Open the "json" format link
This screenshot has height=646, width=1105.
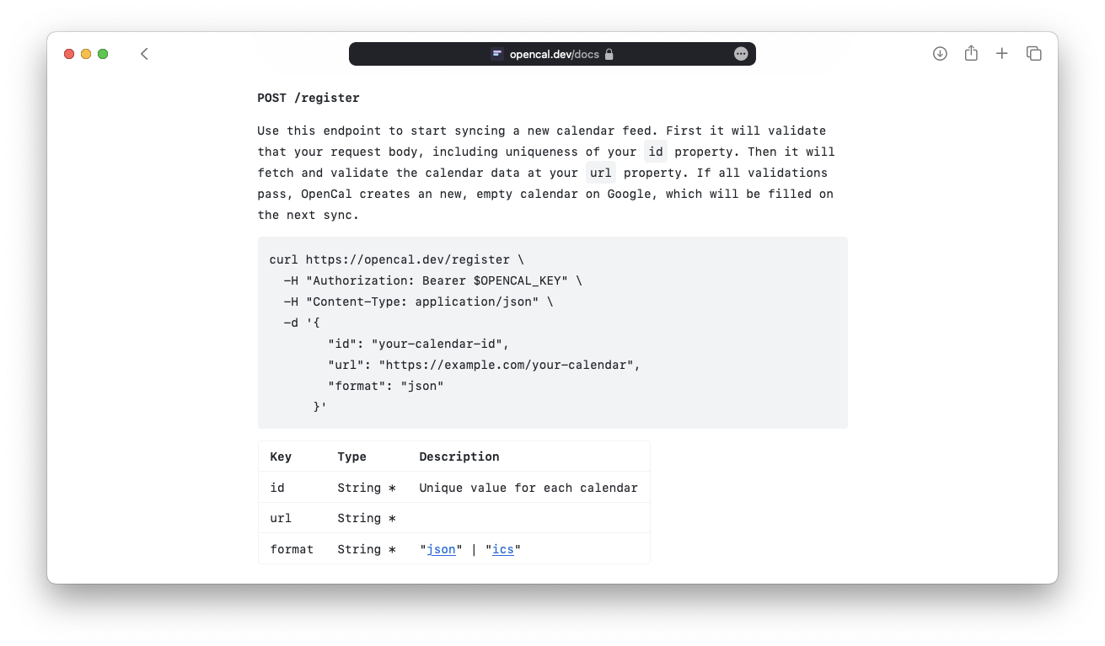click(x=442, y=549)
